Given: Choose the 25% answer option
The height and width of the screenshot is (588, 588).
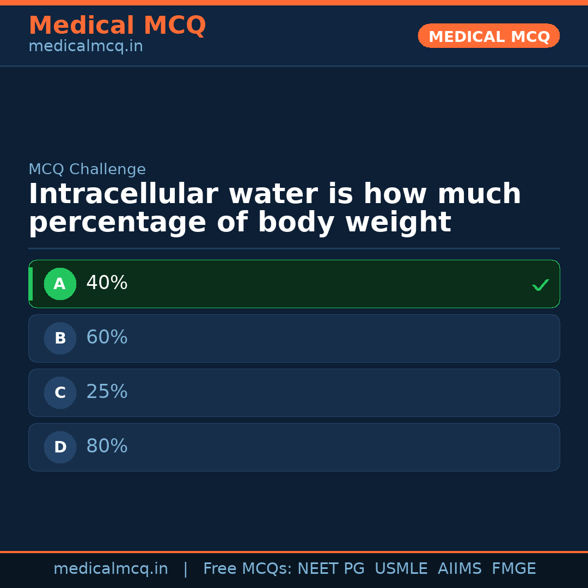Looking at the screenshot, I should tap(294, 393).
